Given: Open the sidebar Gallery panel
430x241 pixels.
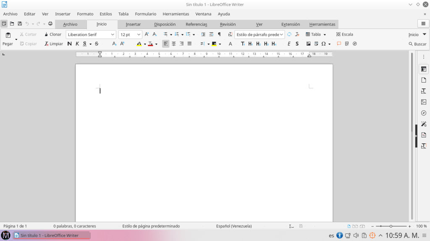Looking at the screenshot, I should (x=423, y=102).
